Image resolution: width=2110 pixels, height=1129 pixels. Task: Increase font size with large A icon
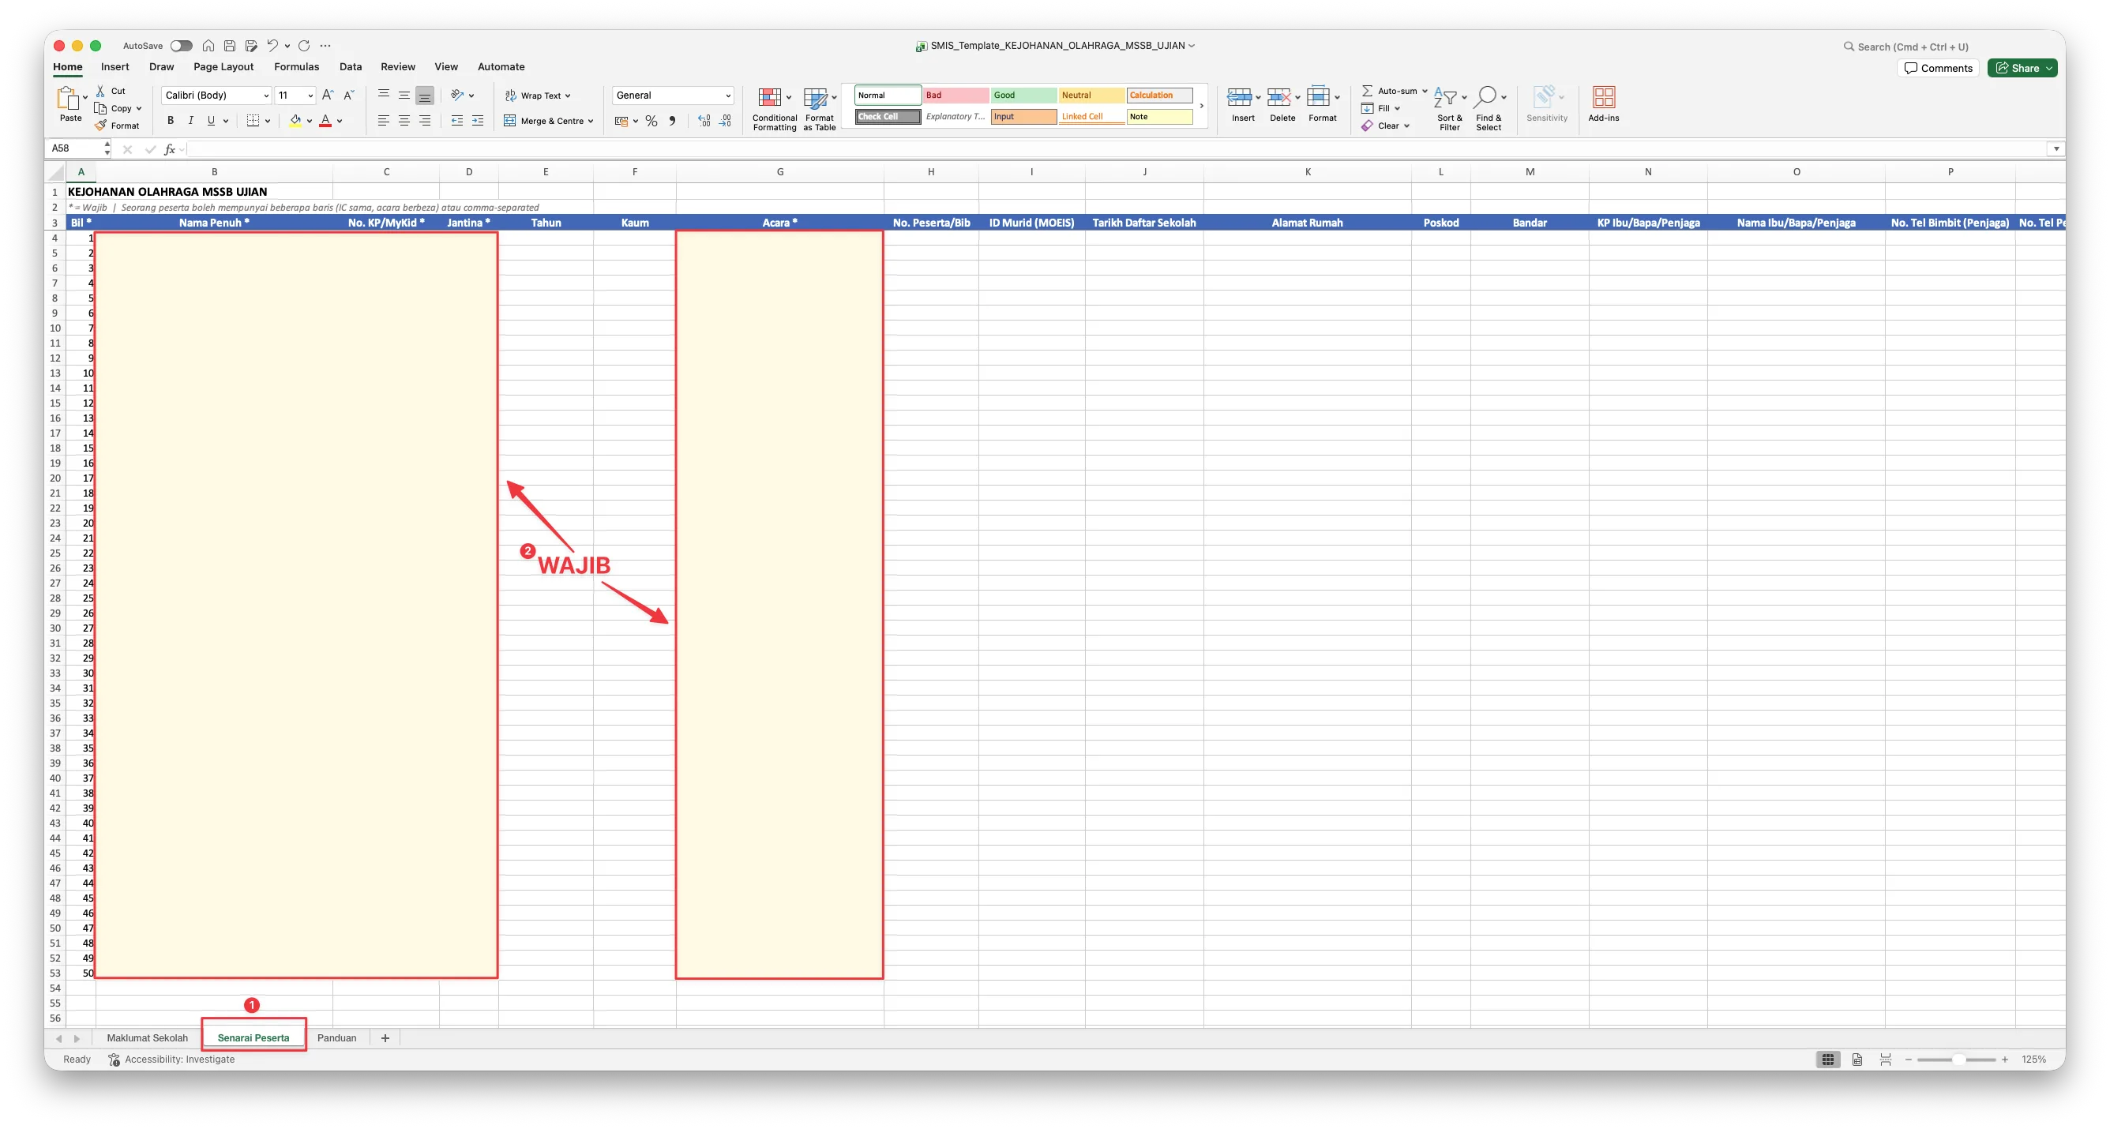tap(328, 95)
